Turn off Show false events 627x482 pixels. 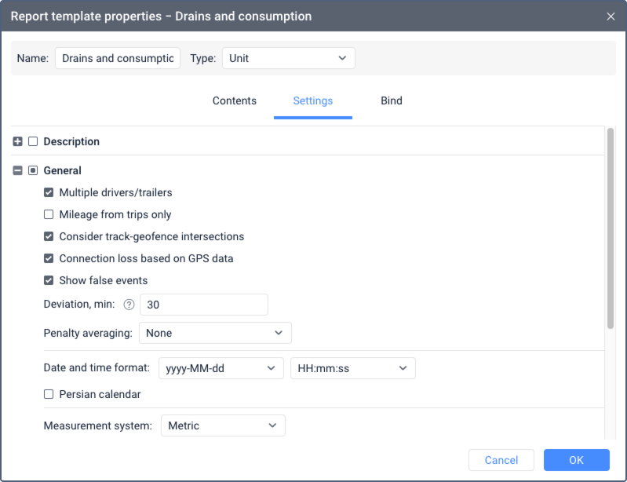[x=49, y=280]
